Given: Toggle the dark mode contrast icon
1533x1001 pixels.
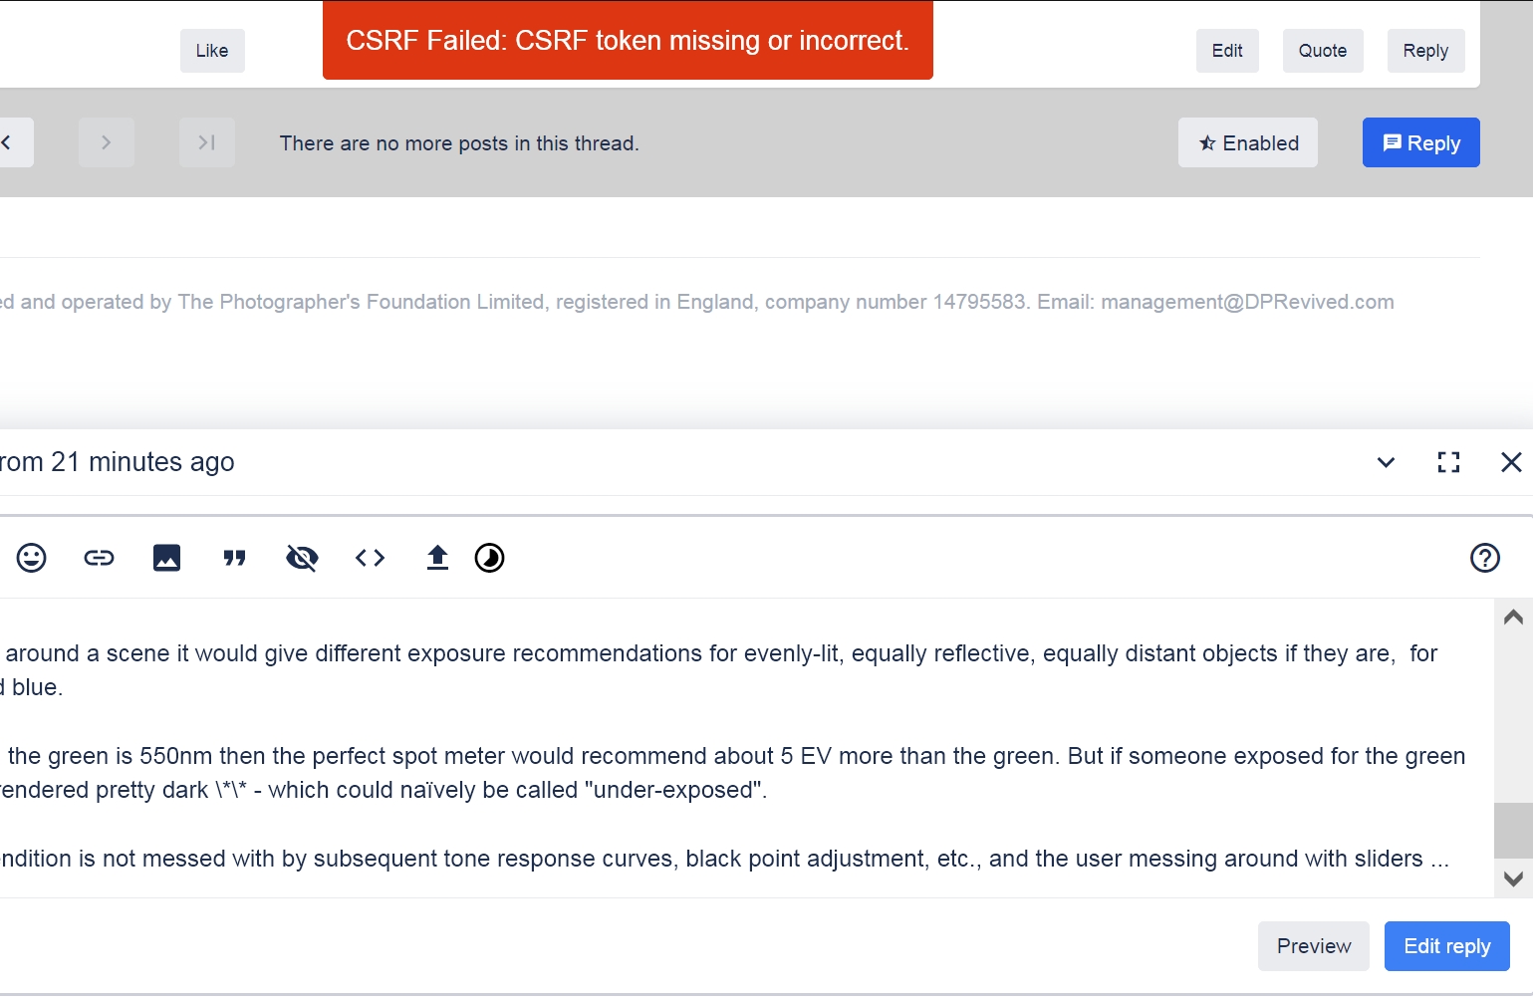Looking at the screenshot, I should pyautogui.click(x=489, y=558).
